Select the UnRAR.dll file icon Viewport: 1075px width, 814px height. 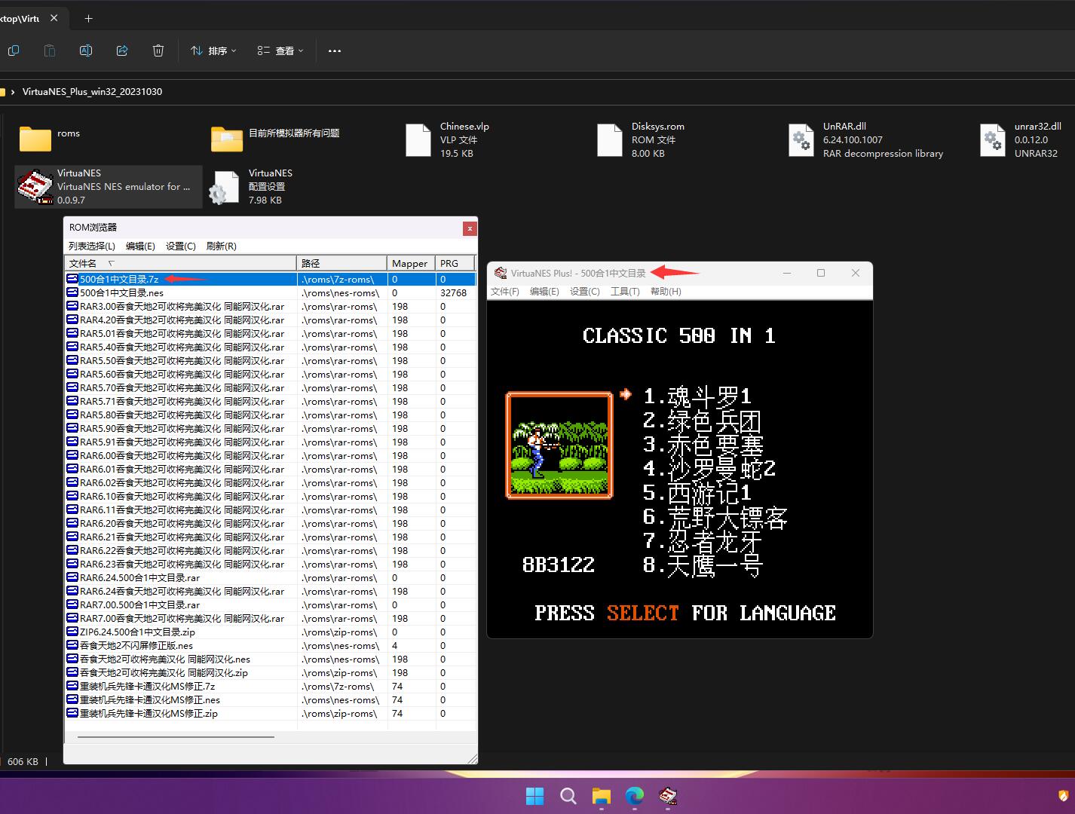(801, 140)
